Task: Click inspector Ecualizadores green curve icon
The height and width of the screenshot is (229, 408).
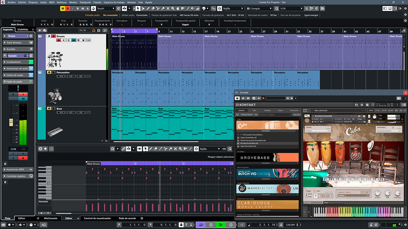Action: [x=31, y=62]
